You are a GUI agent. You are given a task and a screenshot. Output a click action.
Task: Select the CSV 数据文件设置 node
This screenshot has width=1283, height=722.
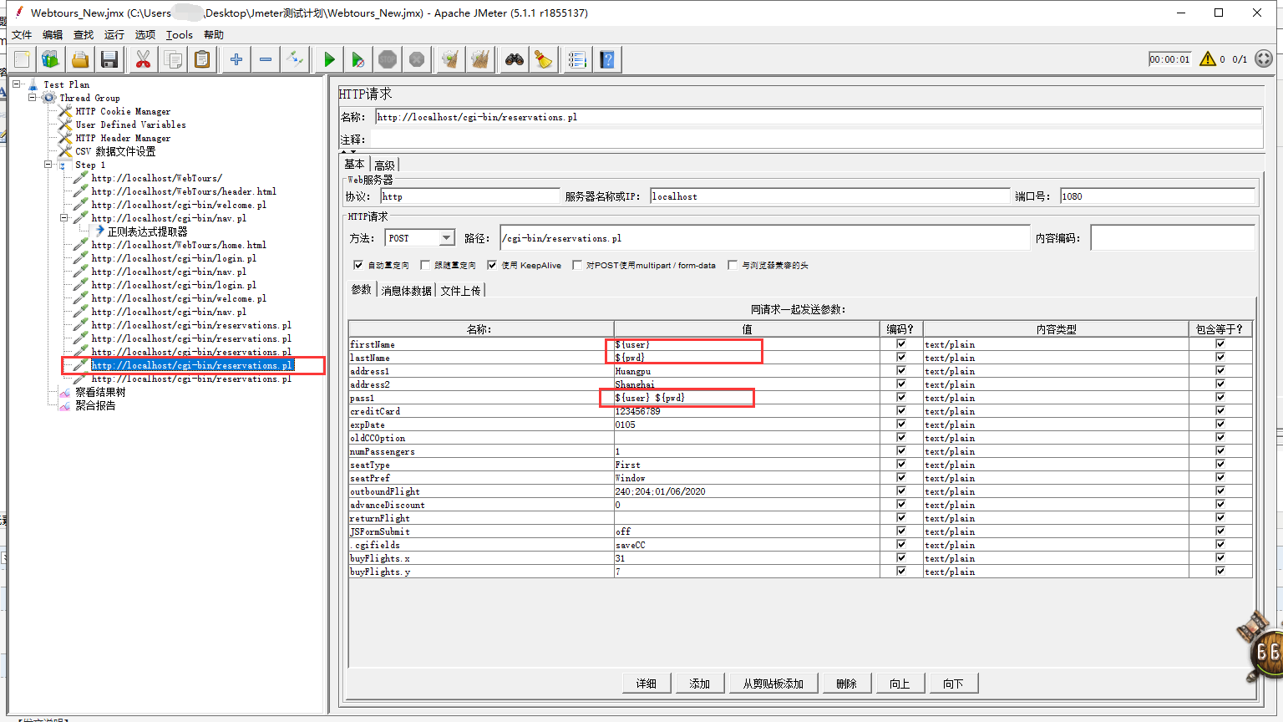pyautogui.click(x=115, y=151)
